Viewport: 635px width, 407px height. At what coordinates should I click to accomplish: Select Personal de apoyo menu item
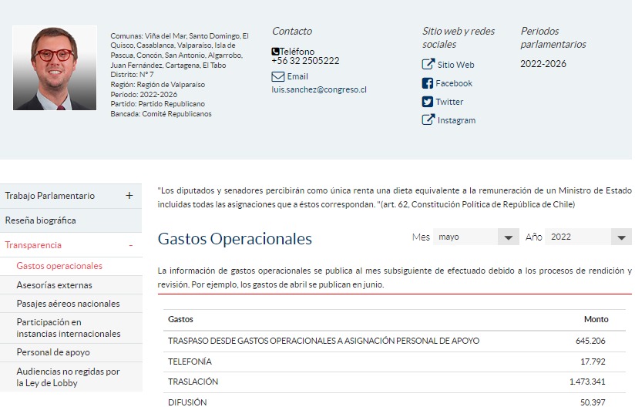53,352
